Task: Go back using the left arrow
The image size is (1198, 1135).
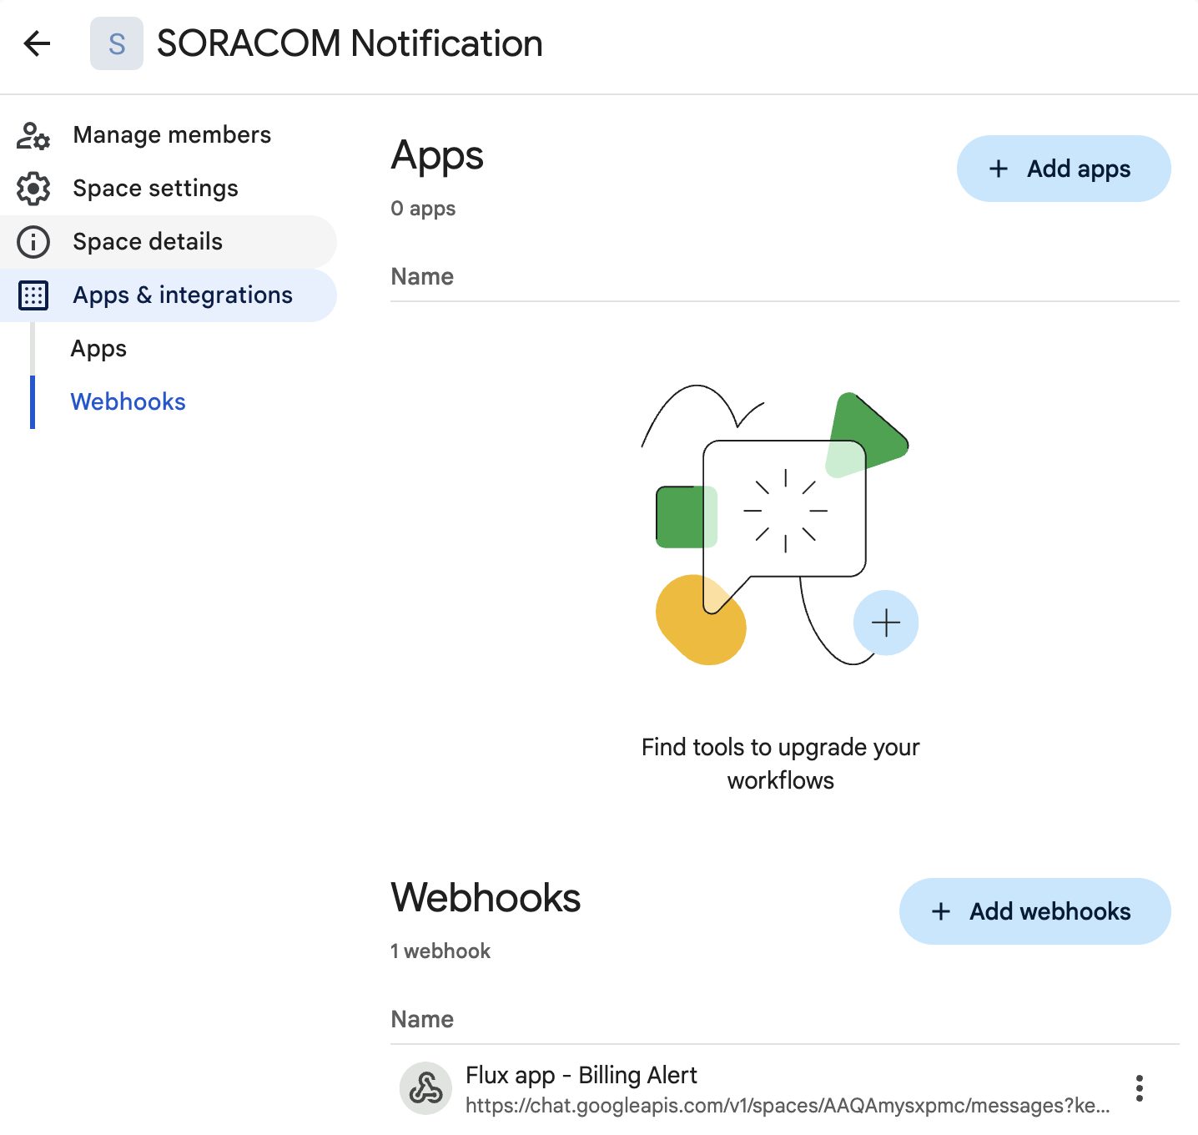Action: pyautogui.click(x=38, y=43)
